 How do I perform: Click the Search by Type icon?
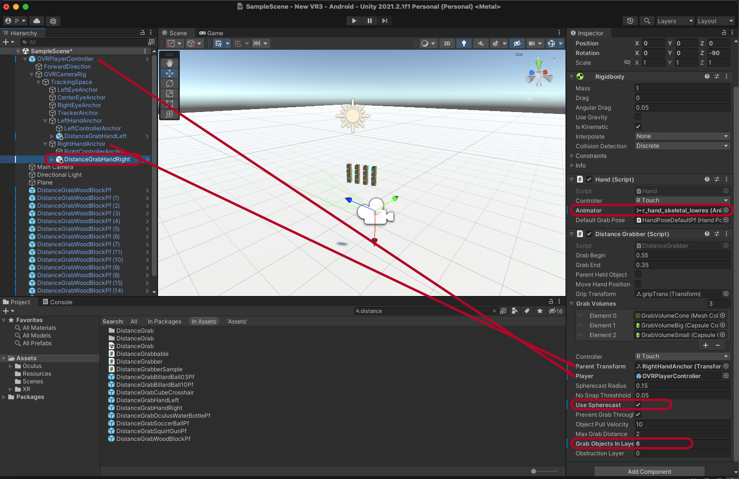pyautogui.click(x=515, y=311)
